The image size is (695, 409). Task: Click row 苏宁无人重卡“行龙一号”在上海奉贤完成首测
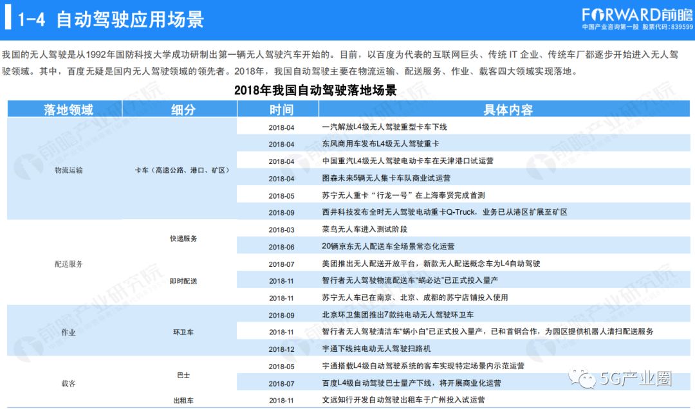403,195
